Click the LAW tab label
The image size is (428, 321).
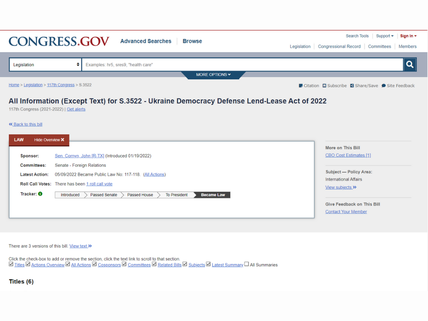tap(19, 140)
